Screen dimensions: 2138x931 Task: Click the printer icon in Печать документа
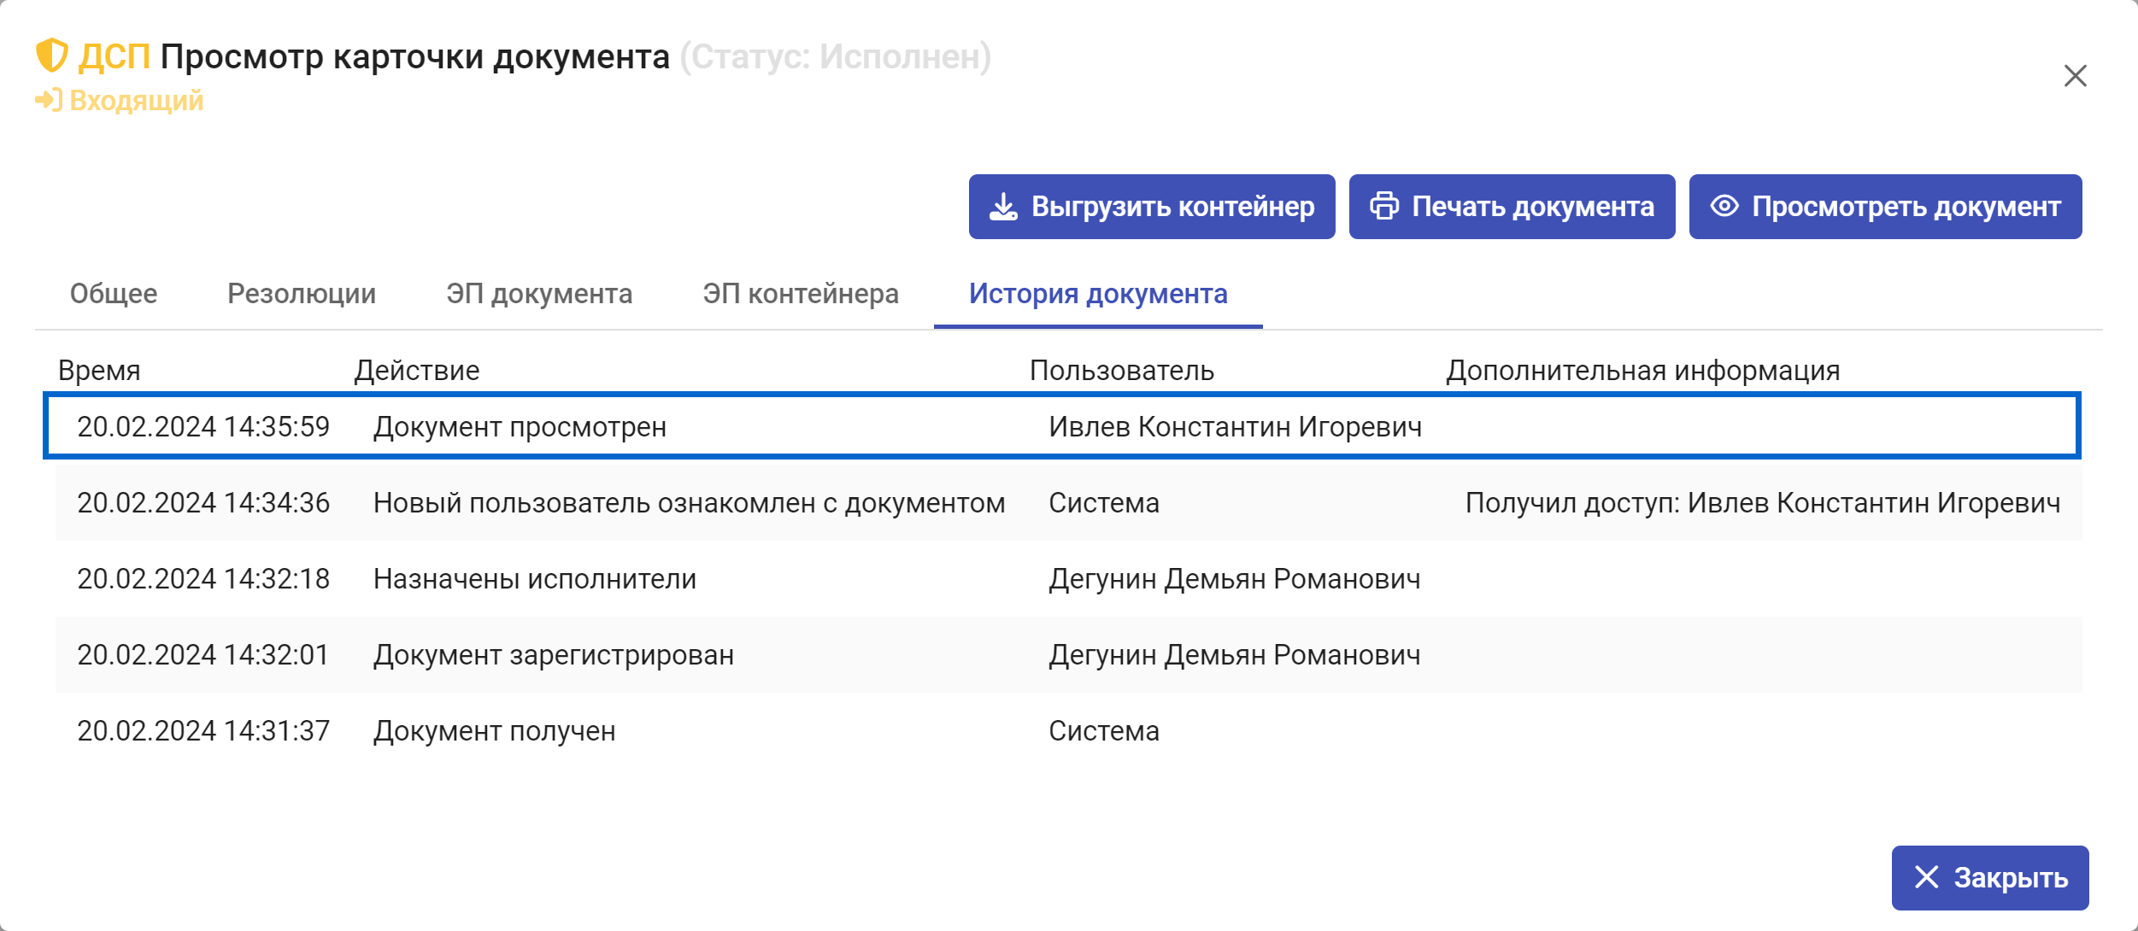[1384, 207]
